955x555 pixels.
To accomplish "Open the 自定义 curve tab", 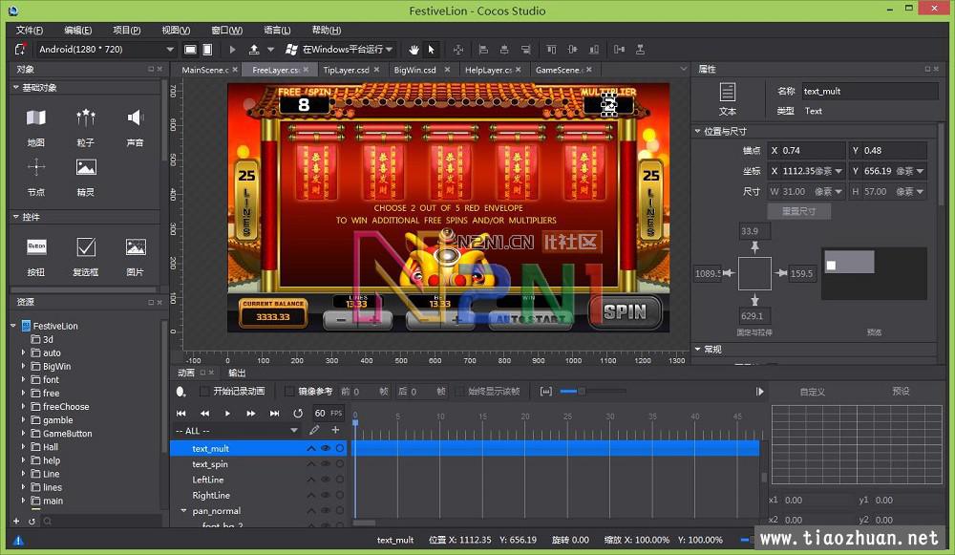I will click(x=813, y=391).
